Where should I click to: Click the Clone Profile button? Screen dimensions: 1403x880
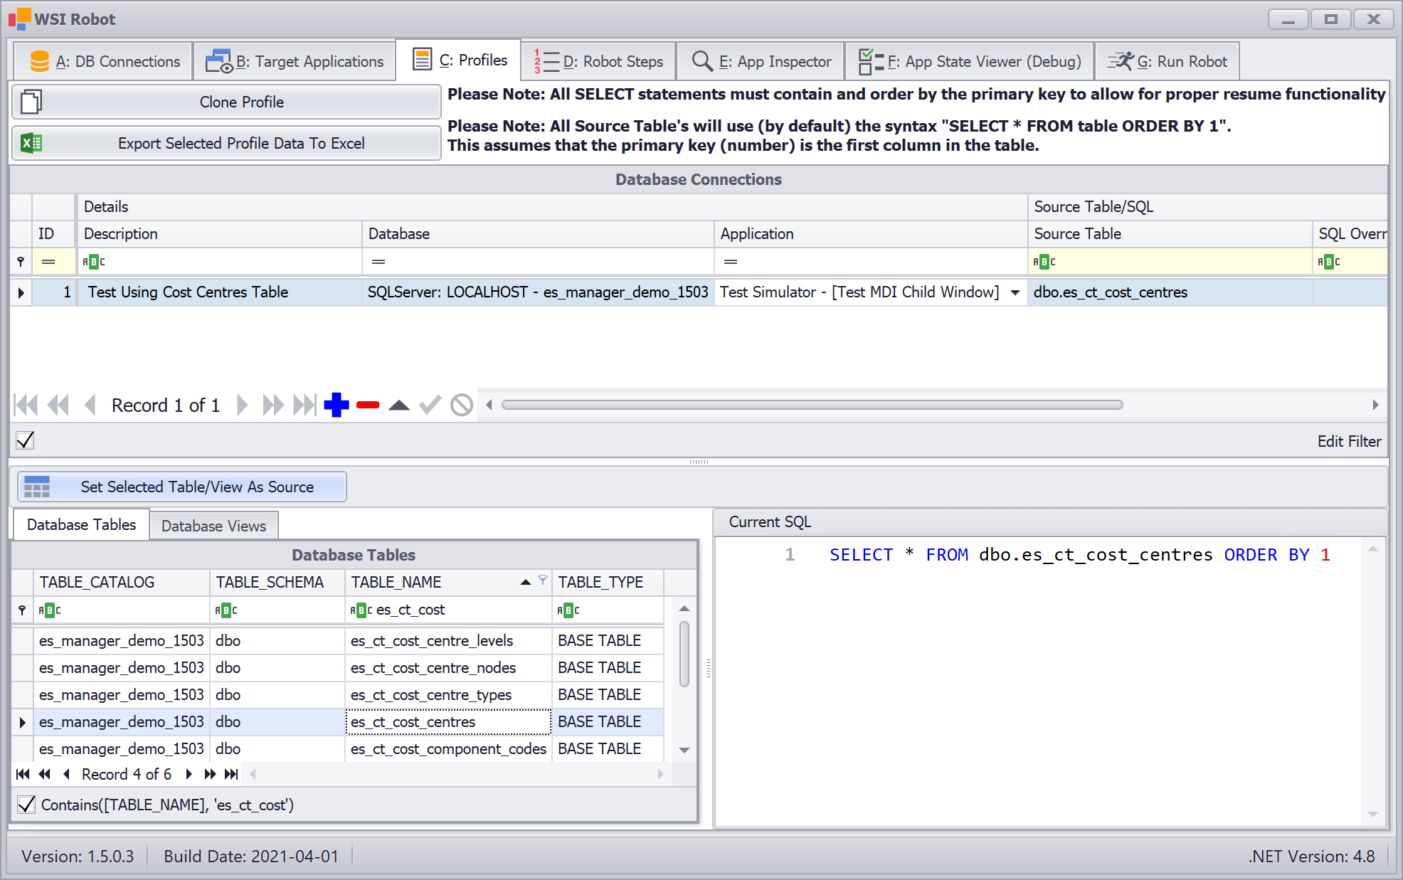tap(227, 102)
